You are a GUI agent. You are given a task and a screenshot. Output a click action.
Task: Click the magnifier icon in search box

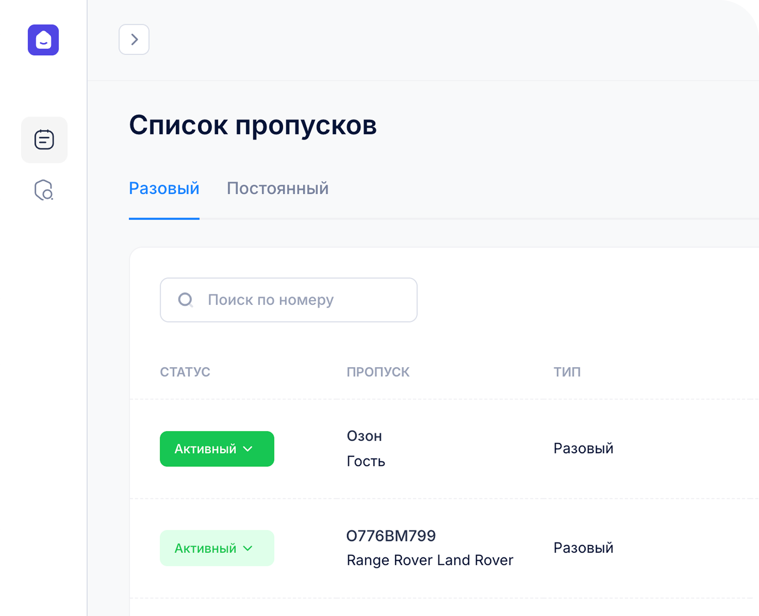point(185,300)
